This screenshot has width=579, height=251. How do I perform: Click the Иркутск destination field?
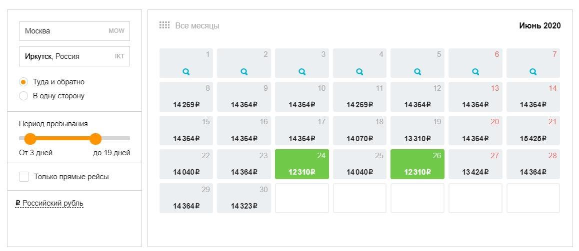(74, 56)
